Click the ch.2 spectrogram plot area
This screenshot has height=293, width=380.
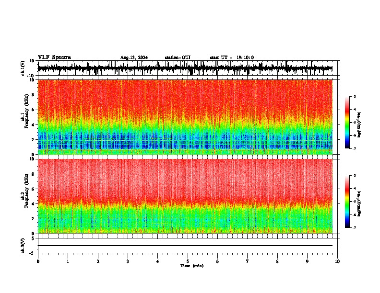tap(185, 196)
